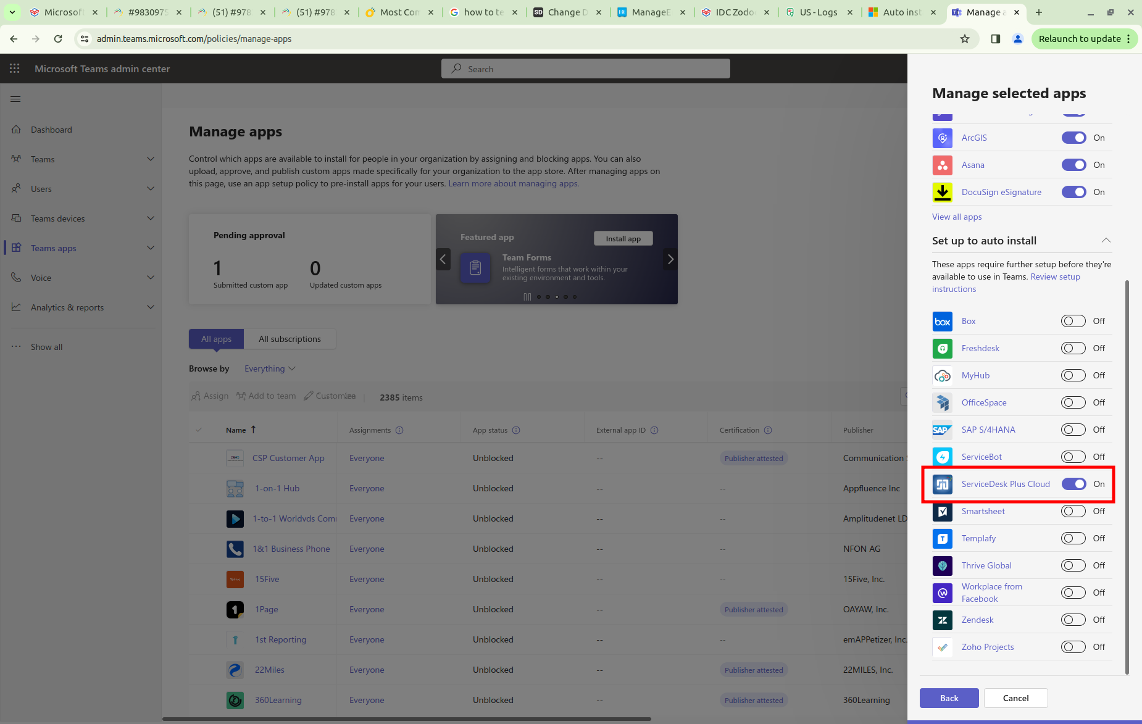The image size is (1142, 724).
Task: Open the Workplace from Facebook icon
Action: click(942, 593)
